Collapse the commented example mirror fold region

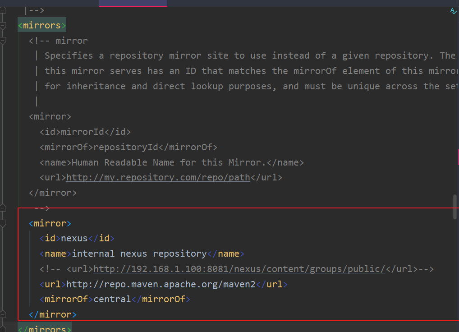(4, 207)
